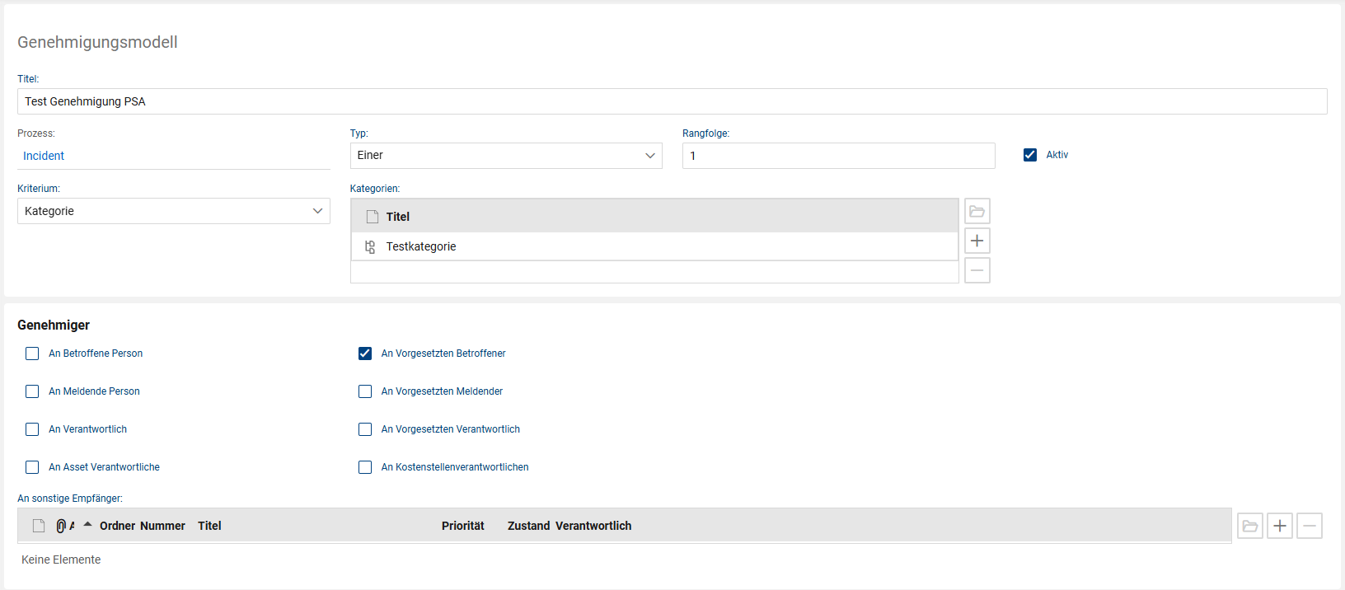
Task: Enable An Betroffene Person checkbox
Action: click(x=32, y=354)
